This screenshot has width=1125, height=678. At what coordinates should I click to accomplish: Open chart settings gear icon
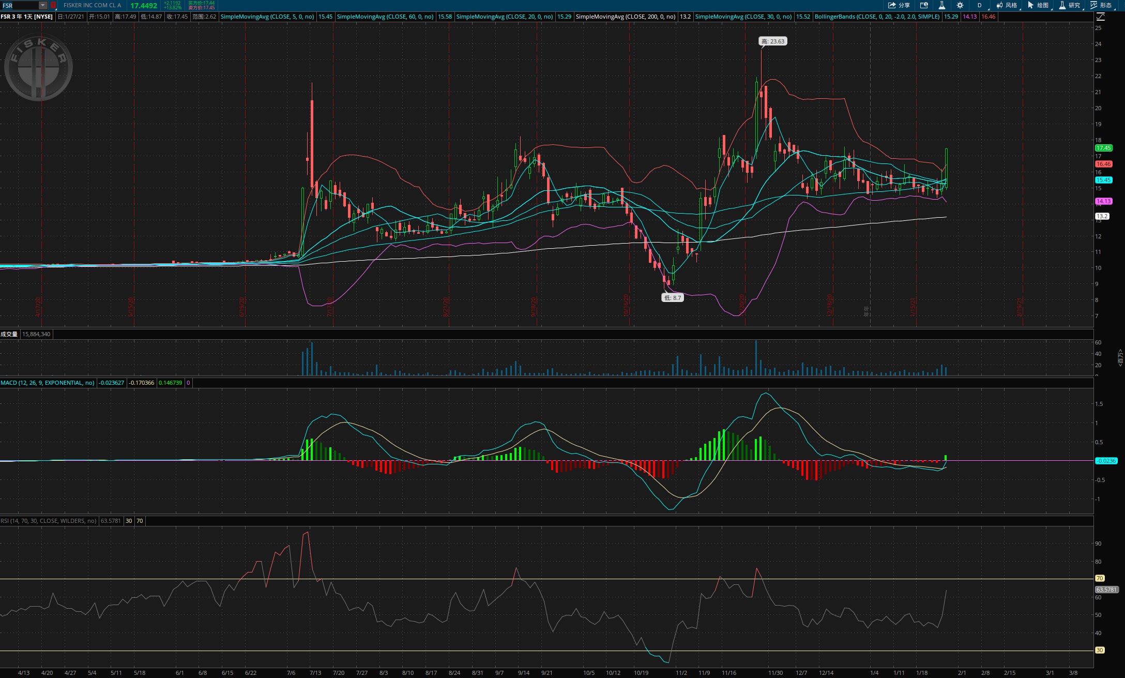pos(960,5)
